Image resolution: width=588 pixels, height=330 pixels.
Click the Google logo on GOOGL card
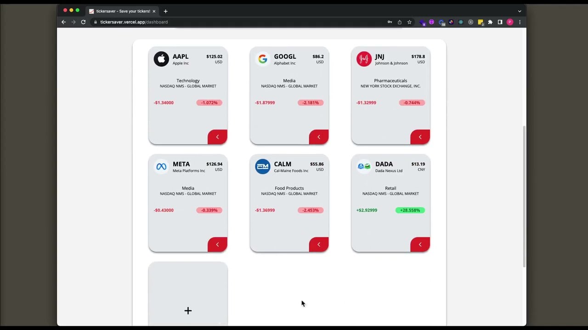pyautogui.click(x=263, y=59)
